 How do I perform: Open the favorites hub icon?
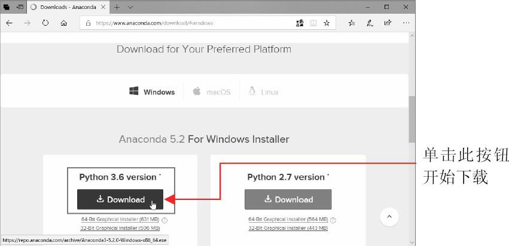tap(351, 23)
